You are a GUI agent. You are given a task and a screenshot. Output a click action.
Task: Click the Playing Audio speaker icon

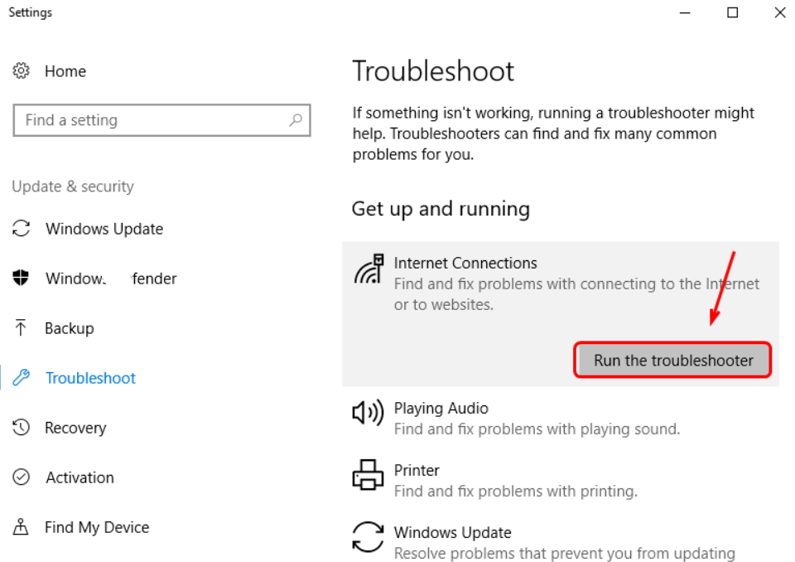[x=369, y=413]
